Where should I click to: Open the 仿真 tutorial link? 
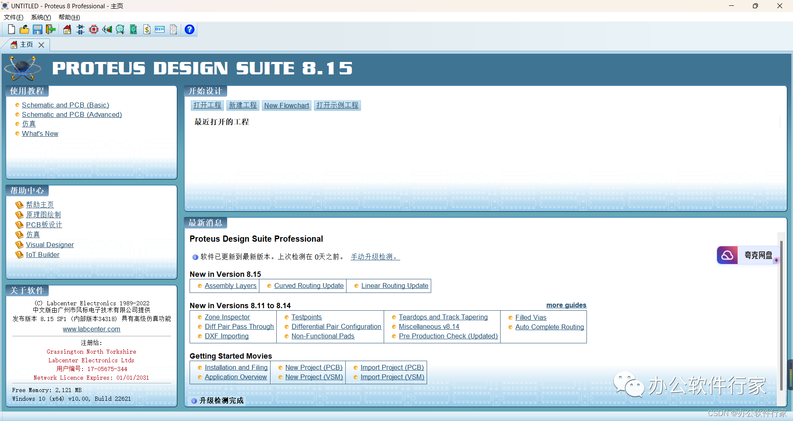(x=29, y=124)
